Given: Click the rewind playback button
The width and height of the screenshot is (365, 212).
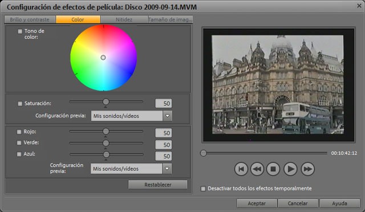Looking at the screenshot, I should [x=257, y=169].
